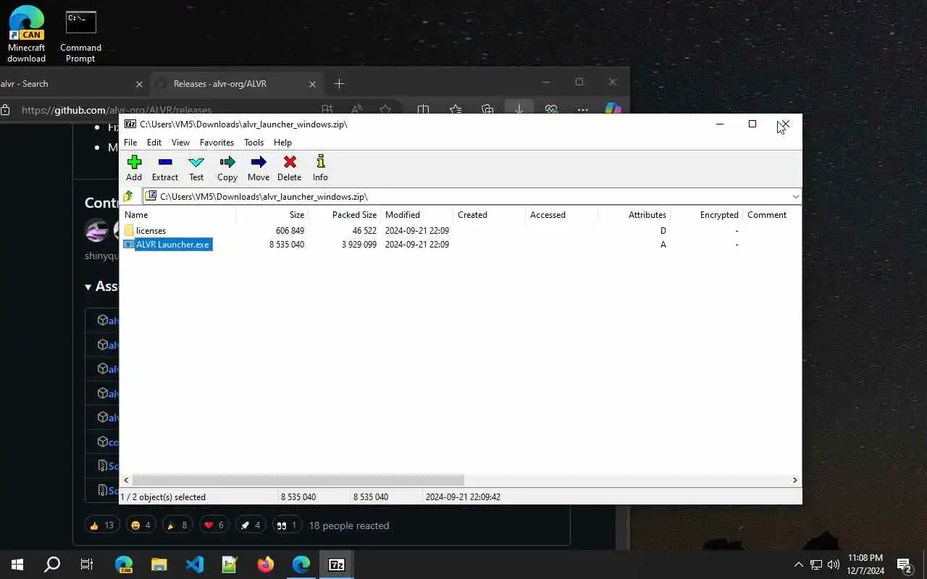The width and height of the screenshot is (927, 579).
Task: Click the 7-Zip horizontal scrollbar thumb
Action: point(298,480)
